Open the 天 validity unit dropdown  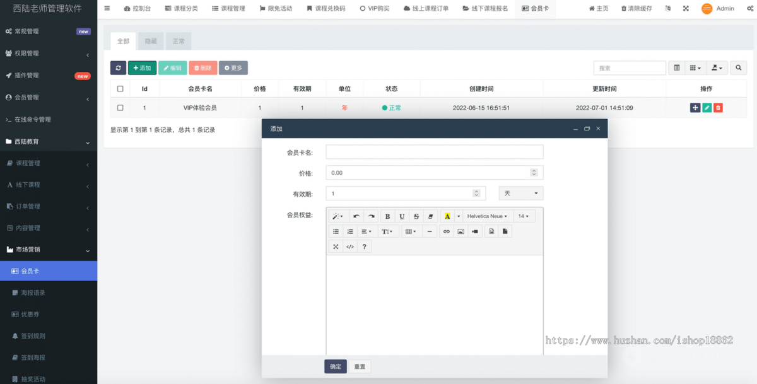pyautogui.click(x=520, y=192)
